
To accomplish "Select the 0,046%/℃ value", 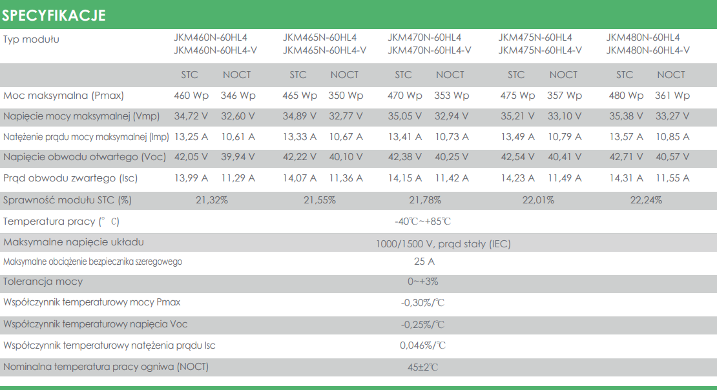I will pos(423,345).
